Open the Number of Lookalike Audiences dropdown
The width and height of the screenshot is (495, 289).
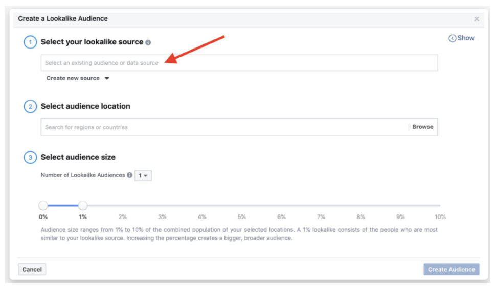tap(143, 175)
